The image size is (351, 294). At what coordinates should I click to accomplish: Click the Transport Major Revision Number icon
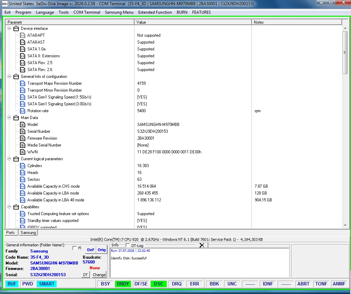click(23, 83)
